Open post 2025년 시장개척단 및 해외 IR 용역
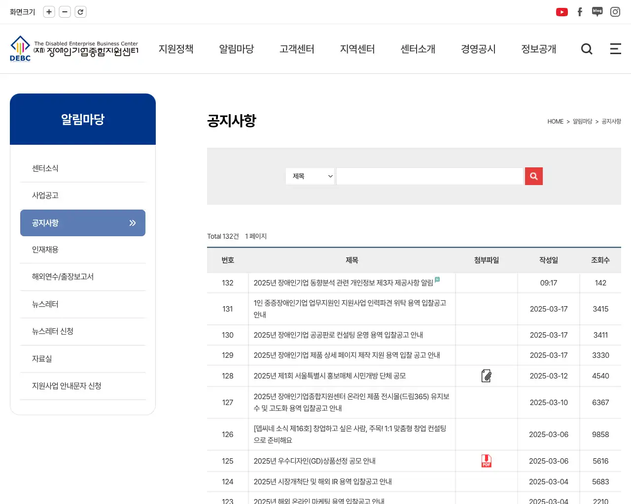Image resolution: width=631 pixels, height=504 pixels. tap(322, 482)
